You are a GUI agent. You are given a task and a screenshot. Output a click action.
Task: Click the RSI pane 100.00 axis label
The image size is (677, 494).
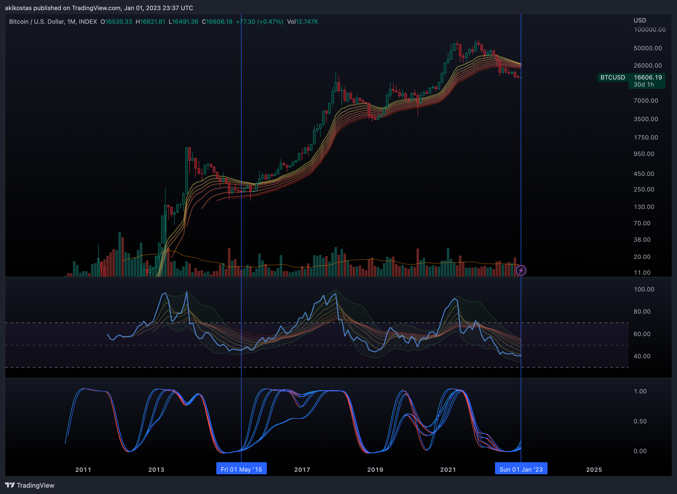(x=644, y=289)
